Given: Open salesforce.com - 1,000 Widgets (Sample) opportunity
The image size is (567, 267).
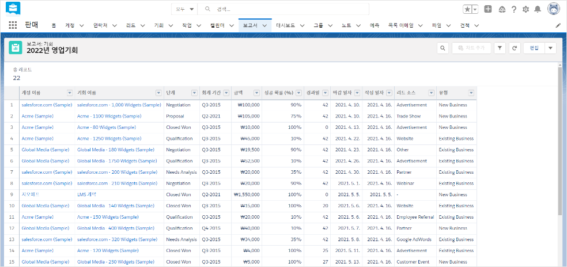Looking at the screenshot, I should pyautogui.click(x=119, y=105).
